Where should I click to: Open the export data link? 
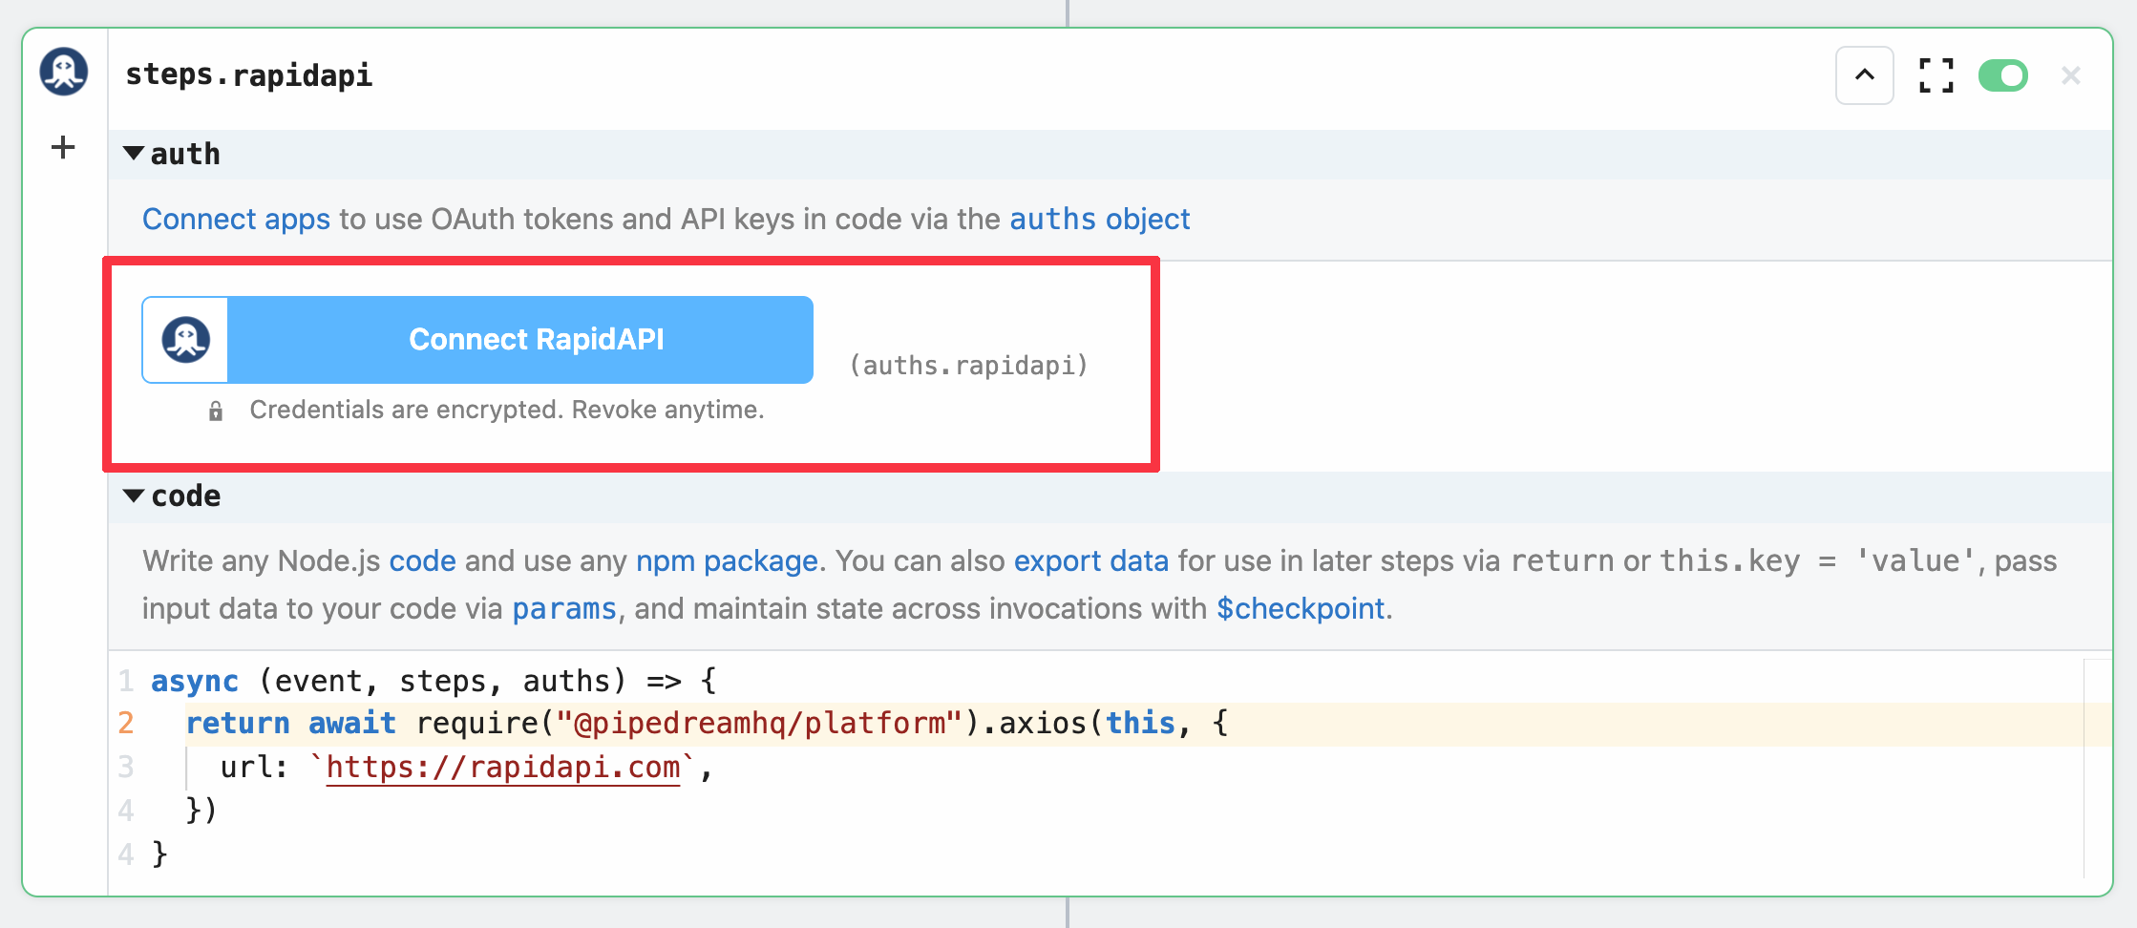coord(1090,560)
